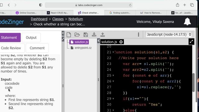
Task: Fold code at line 29
Action: point(113,99)
